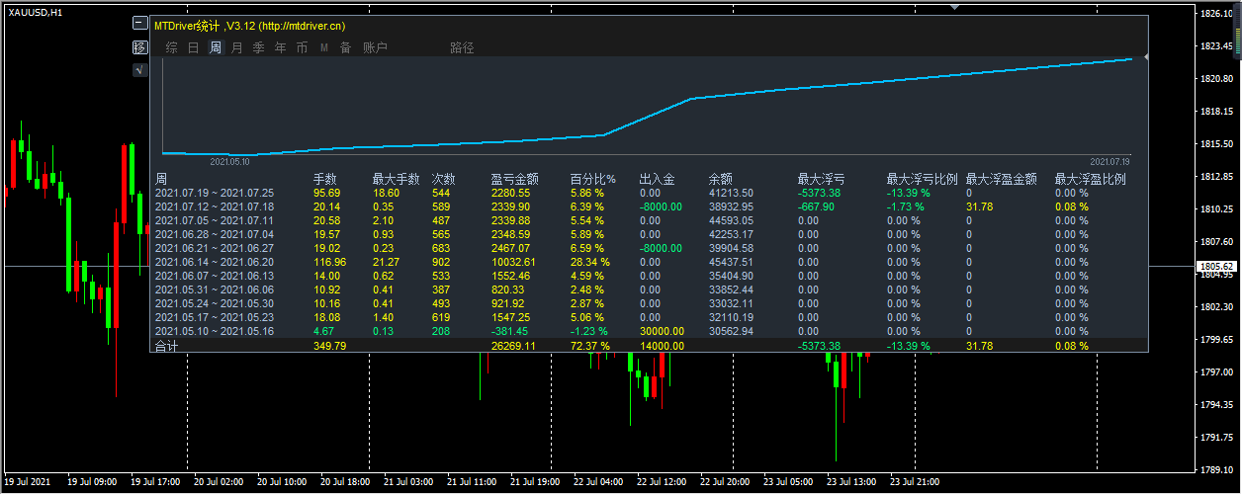Click the MTDriver统计 V3.12 title link
1242x495 pixels.
pyautogui.click(x=250, y=25)
